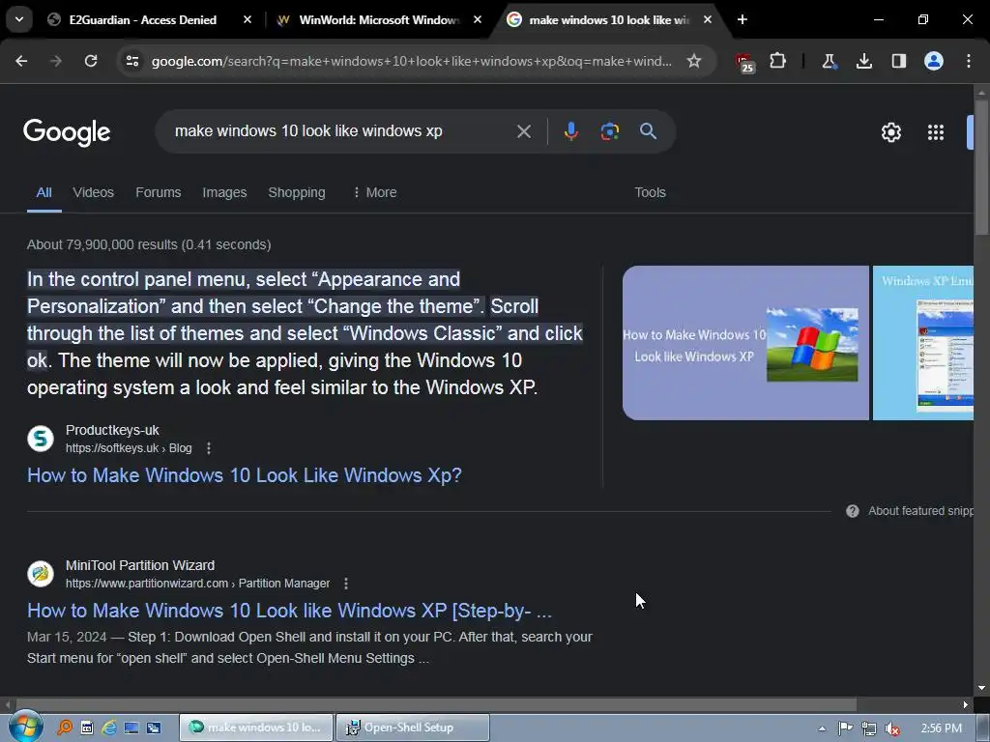Open the window switcher icon in taskbar
The height and width of the screenshot is (742, 990).
pos(154,728)
